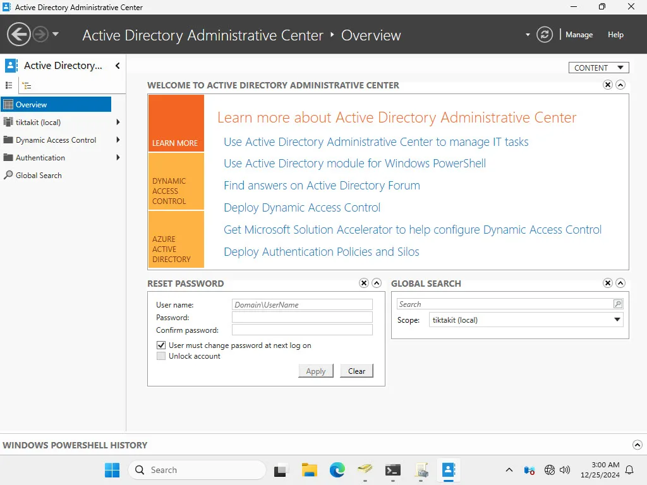Launch Windows PowerShell from the taskbar
Screen dimensions: 647x485
point(393,470)
